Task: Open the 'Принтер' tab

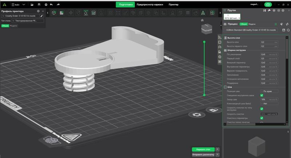Action: pos(174,5)
